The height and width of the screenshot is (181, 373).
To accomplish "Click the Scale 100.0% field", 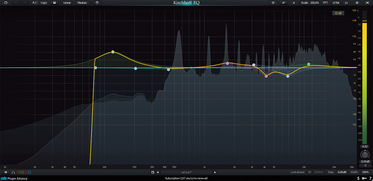I will 310,3.
